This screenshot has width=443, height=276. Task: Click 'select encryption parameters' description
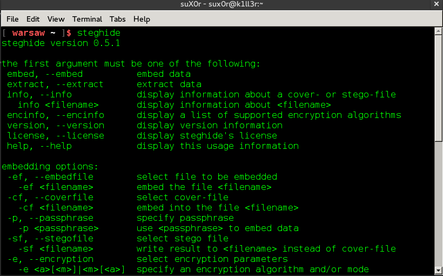[x=212, y=259]
